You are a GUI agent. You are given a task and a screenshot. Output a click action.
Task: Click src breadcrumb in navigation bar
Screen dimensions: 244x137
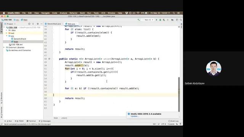tap(16, 20)
